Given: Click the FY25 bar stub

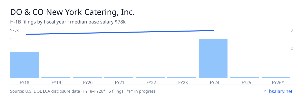Looking at the screenshot, I should click(x=244, y=78).
